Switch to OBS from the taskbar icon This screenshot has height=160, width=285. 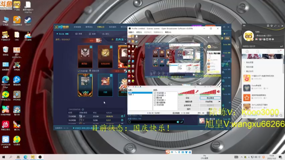click(x=40, y=157)
